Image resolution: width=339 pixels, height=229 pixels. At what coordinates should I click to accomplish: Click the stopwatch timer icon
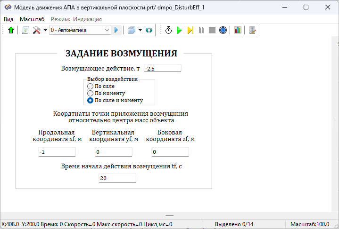pyautogui.click(x=168, y=30)
